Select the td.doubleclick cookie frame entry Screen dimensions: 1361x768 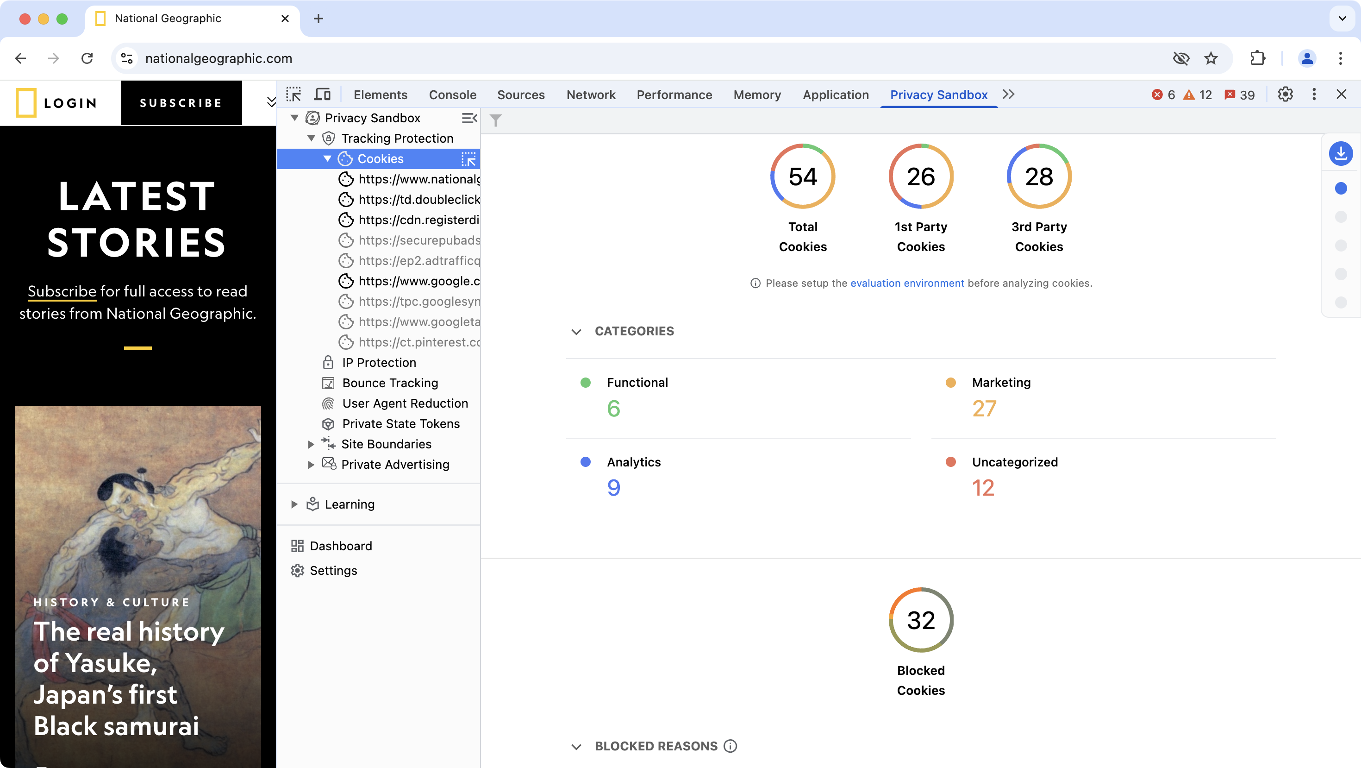(418, 200)
